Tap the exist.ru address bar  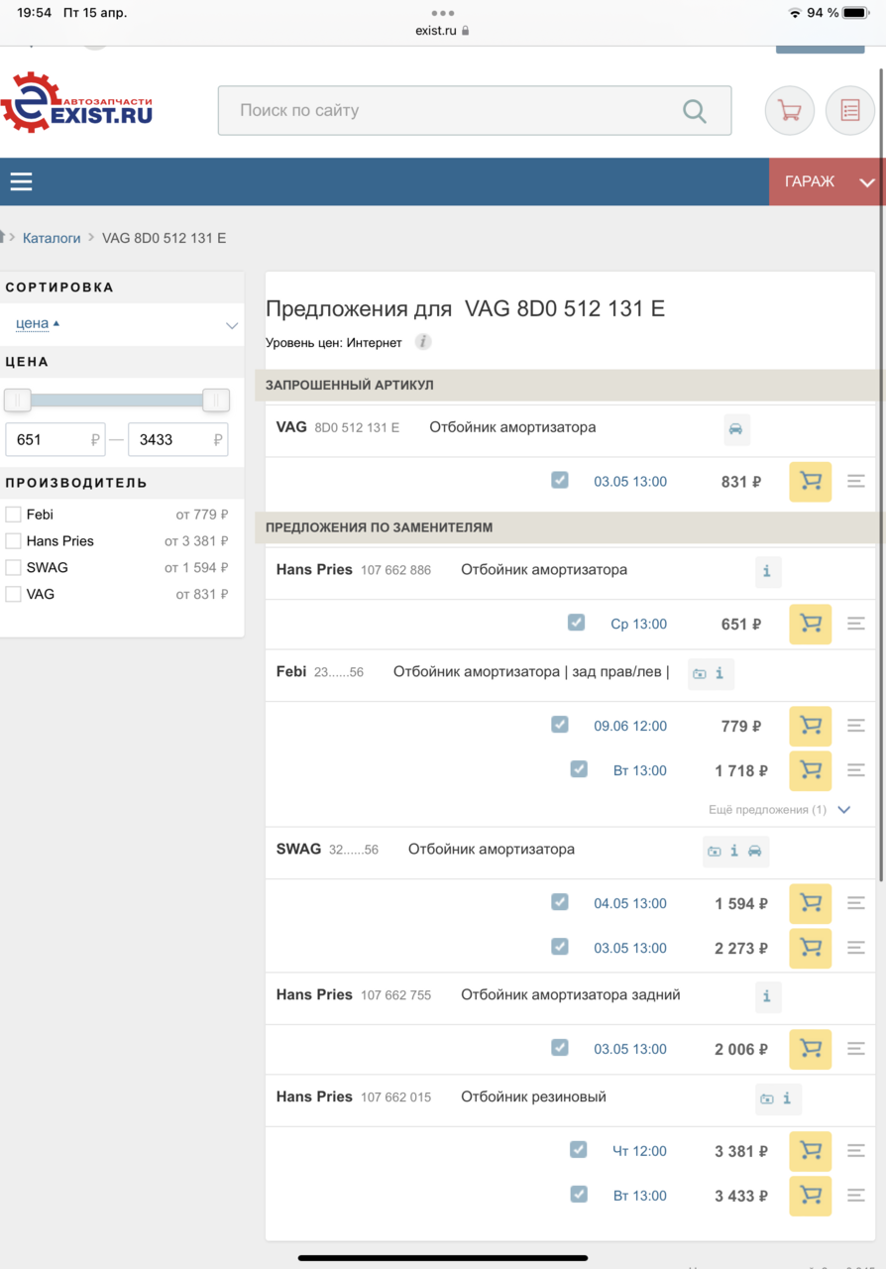(x=443, y=31)
